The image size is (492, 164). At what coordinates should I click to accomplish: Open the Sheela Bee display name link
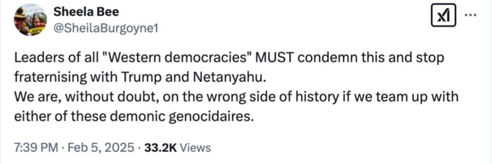pyautogui.click(x=86, y=12)
